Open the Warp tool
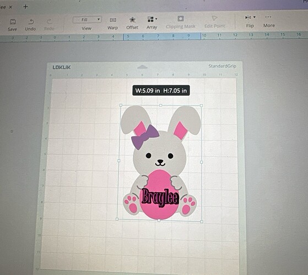 (x=113, y=20)
